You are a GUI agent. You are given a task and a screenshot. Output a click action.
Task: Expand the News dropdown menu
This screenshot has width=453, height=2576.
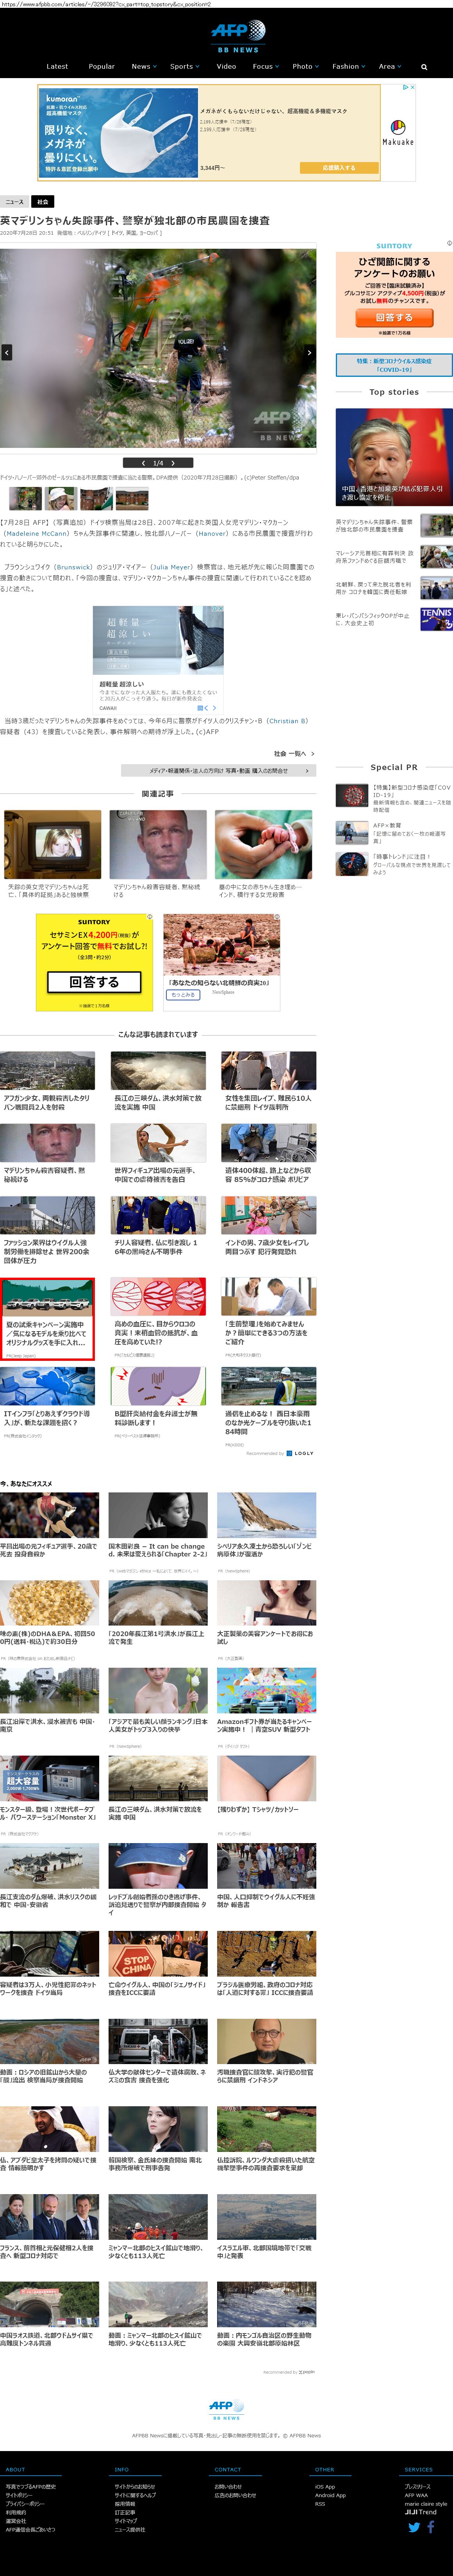coord(144,67)
